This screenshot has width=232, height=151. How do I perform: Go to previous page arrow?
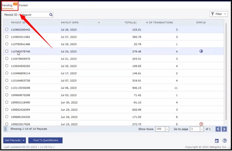[218, 129]
